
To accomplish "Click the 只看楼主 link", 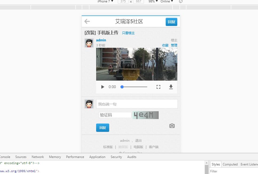I will pos(128,33).
